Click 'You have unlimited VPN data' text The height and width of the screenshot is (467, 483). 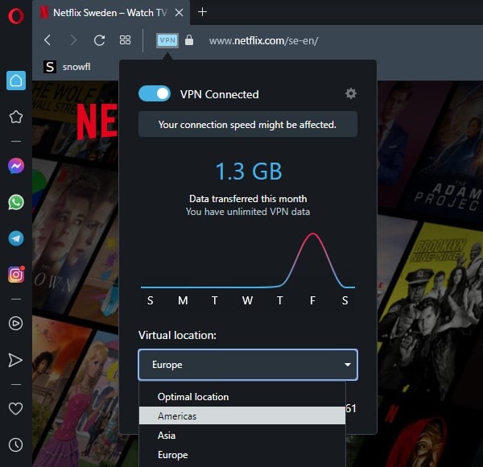point(248,212)
